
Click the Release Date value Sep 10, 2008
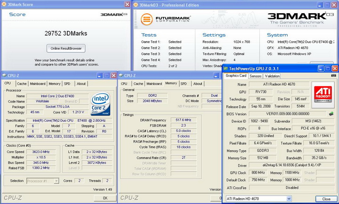261,106
